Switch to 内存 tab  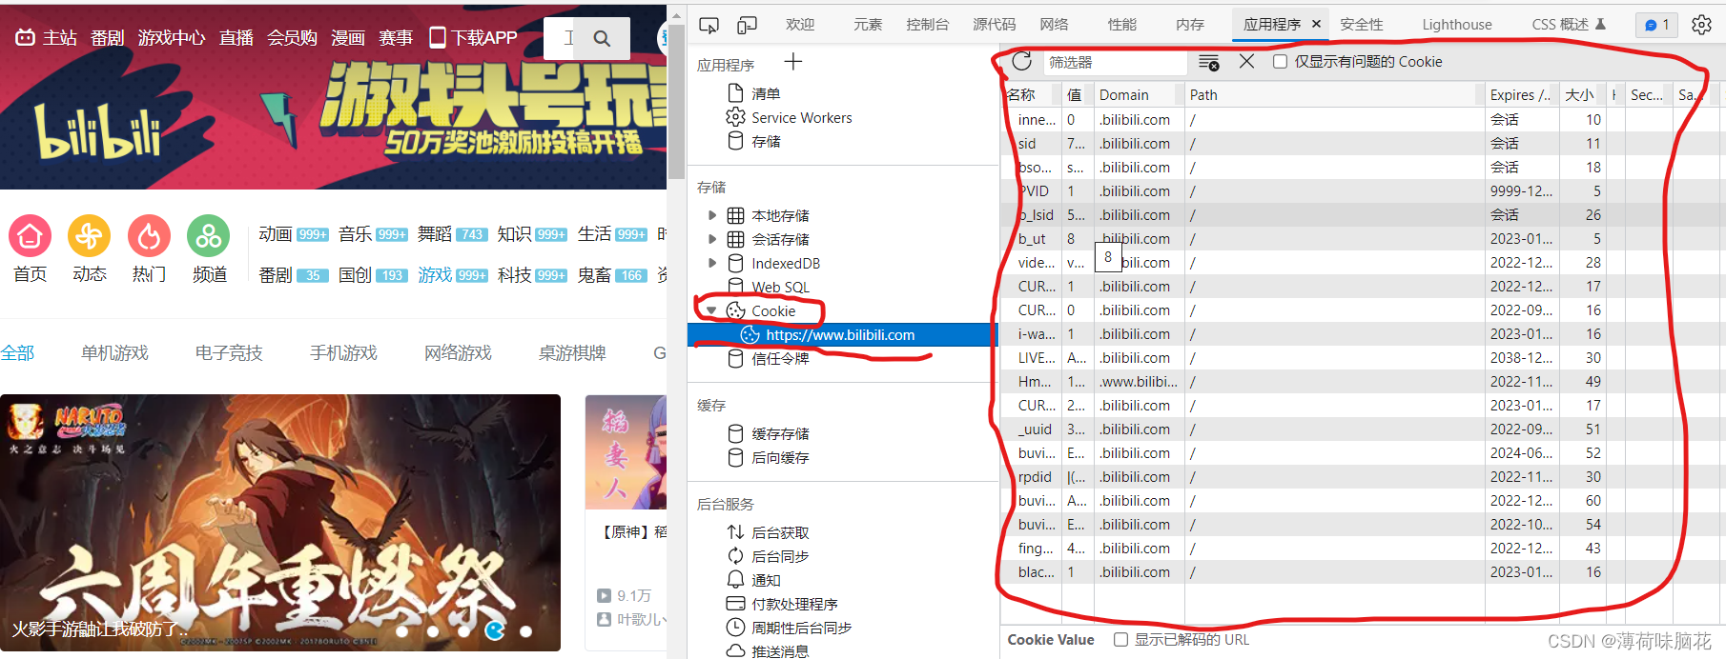click(1189, 25)
